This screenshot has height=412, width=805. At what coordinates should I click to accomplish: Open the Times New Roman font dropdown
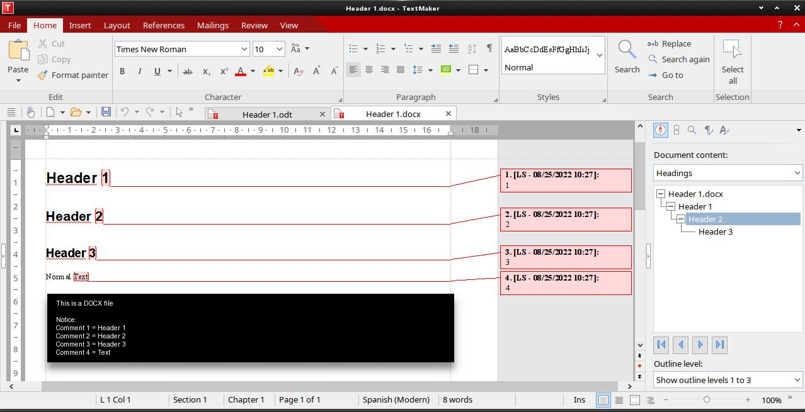tap(244, 49)
